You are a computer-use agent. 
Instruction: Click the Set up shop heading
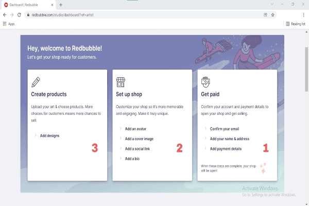(x=129, y=94)
